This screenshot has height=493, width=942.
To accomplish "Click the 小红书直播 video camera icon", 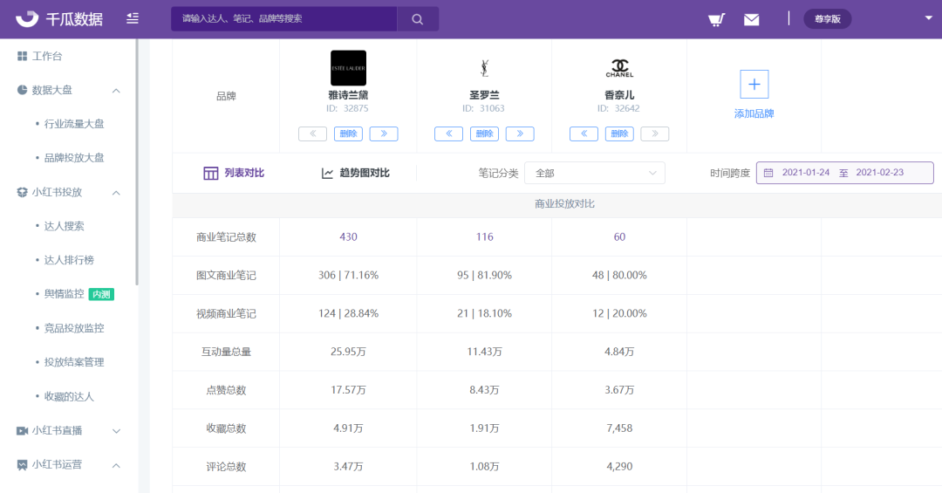I will tap(22, 430).
